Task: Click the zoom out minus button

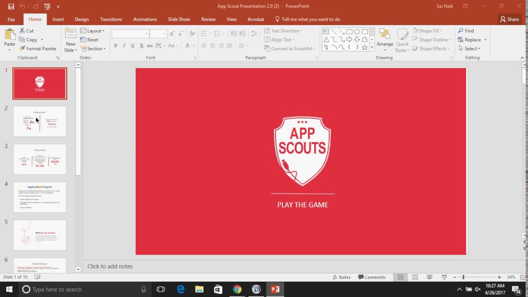Action: (455, 277)
